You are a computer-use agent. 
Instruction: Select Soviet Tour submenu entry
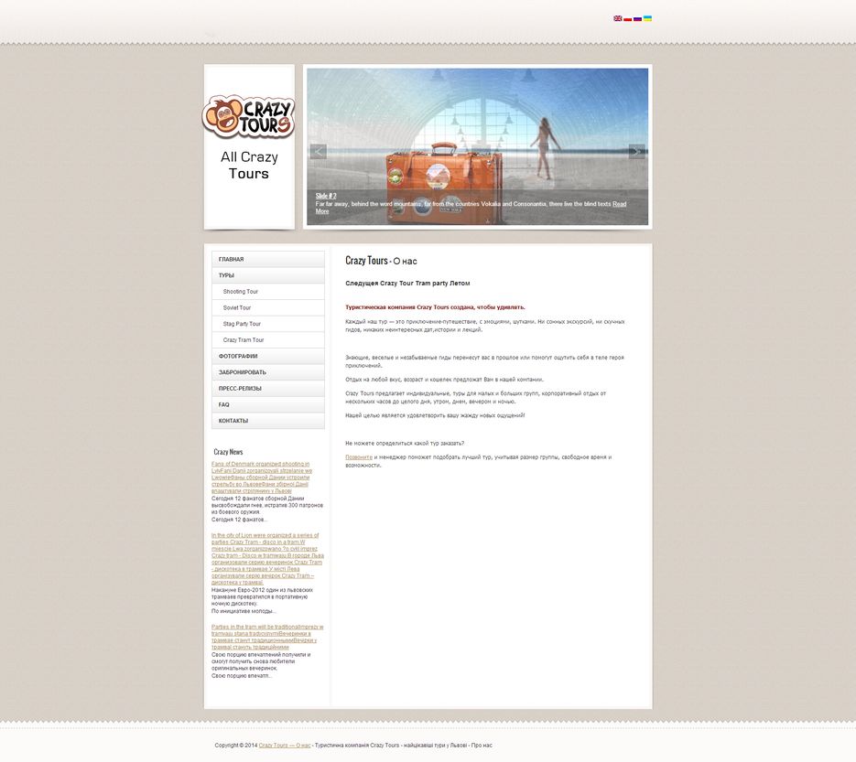tap(268, 307)
